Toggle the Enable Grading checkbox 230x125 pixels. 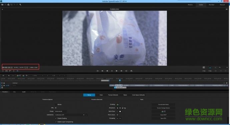tap(56, 118)
